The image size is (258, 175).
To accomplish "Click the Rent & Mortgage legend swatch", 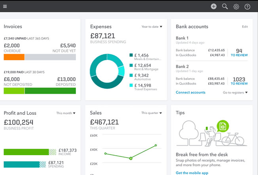I will point(131,65).
